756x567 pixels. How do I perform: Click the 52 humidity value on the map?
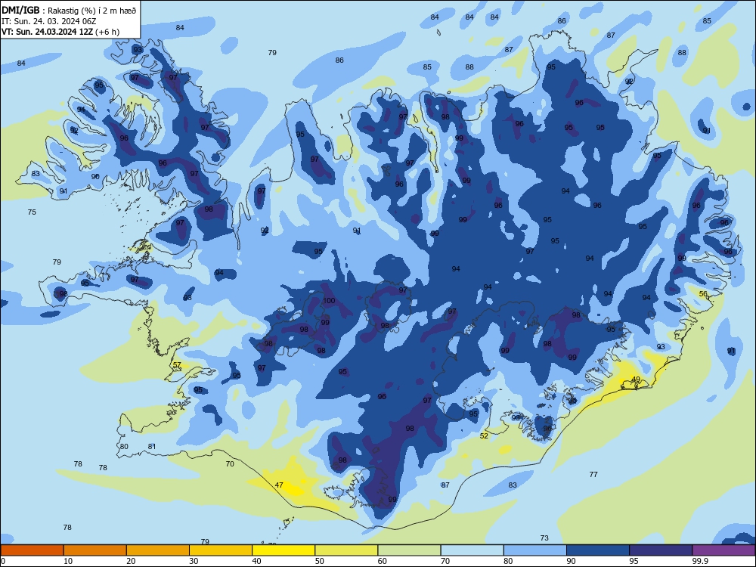click(484, 436)
